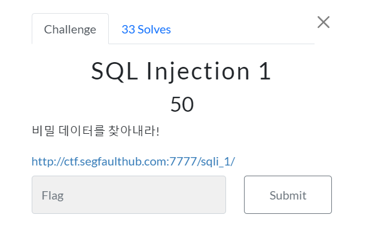
Task: Focus the Flag input field
Action: click(129, 195)
